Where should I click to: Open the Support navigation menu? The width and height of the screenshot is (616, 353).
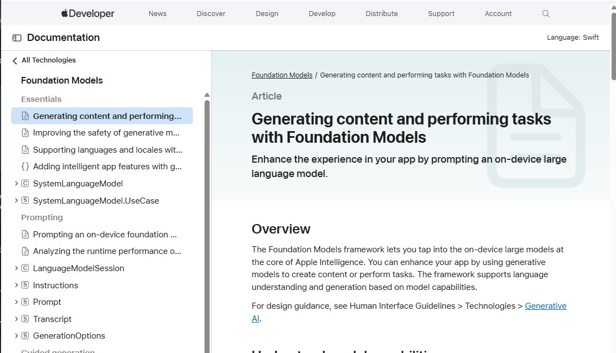pyautogui.click(x=441, y=13)
